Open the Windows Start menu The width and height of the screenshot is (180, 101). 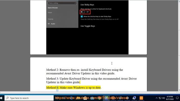point(1,98)
